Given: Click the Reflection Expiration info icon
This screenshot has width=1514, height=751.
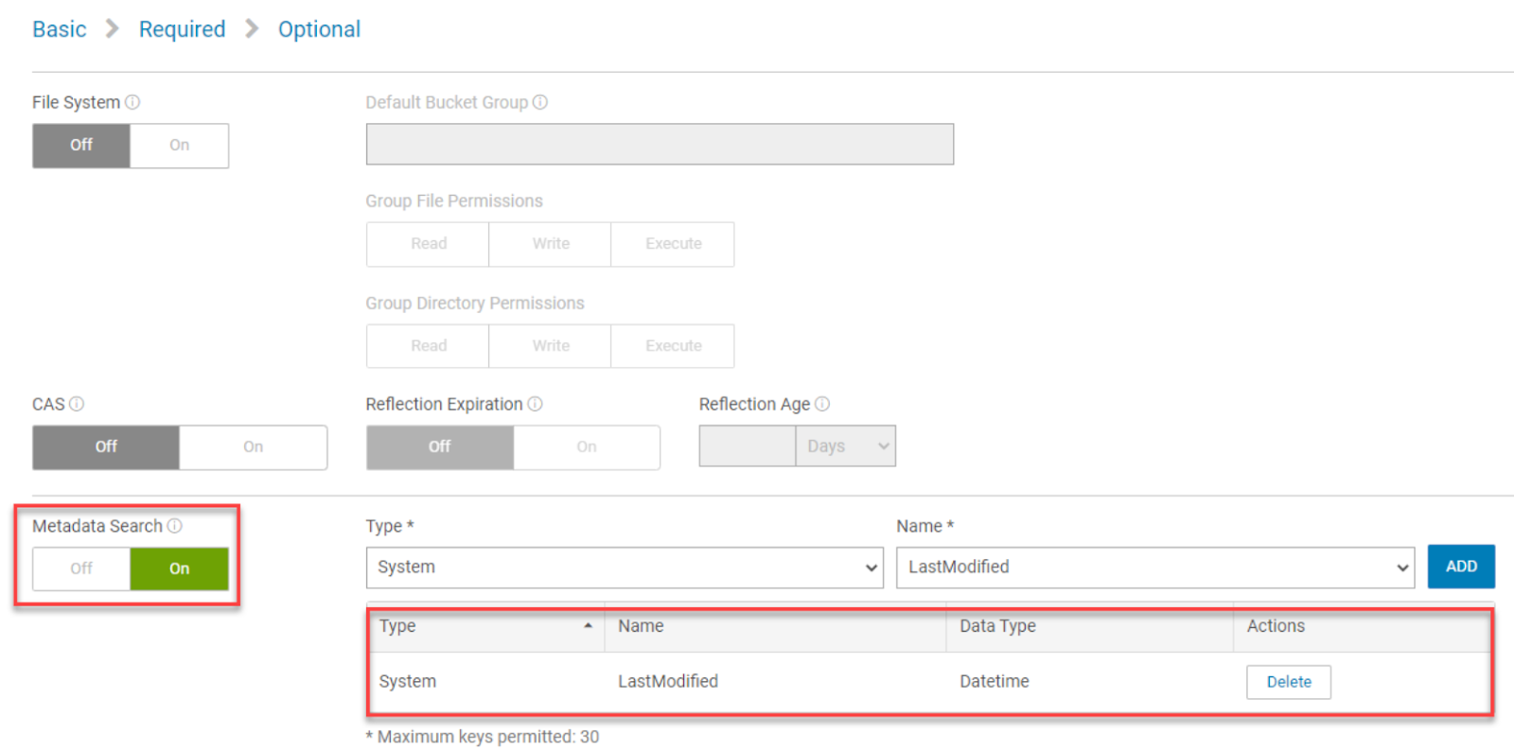Looking at the screenshot, I should (536, 404).
